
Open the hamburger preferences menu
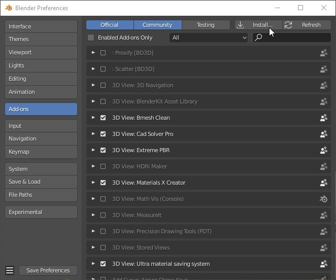10,270
